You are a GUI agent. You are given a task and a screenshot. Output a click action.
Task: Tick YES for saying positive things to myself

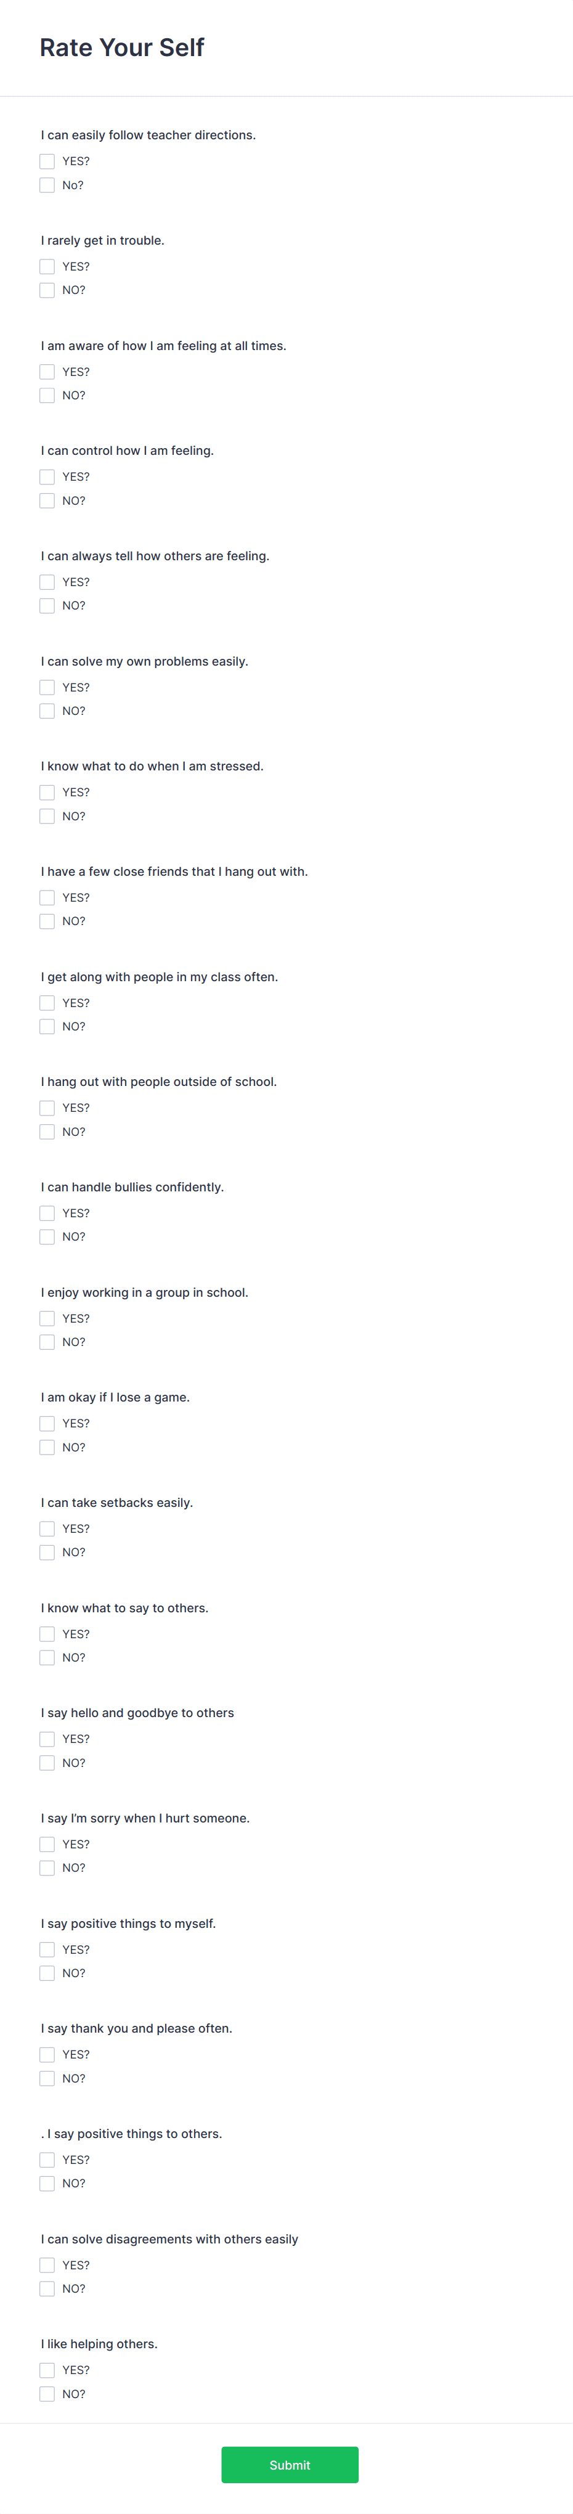pyautogui.click(x=47, y=1950)
